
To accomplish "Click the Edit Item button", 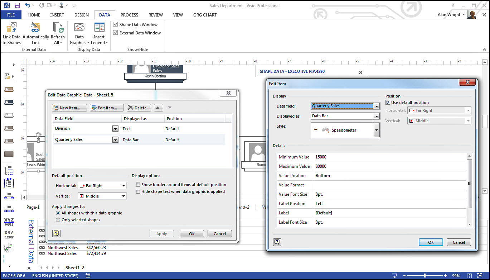I will point(107,108).
